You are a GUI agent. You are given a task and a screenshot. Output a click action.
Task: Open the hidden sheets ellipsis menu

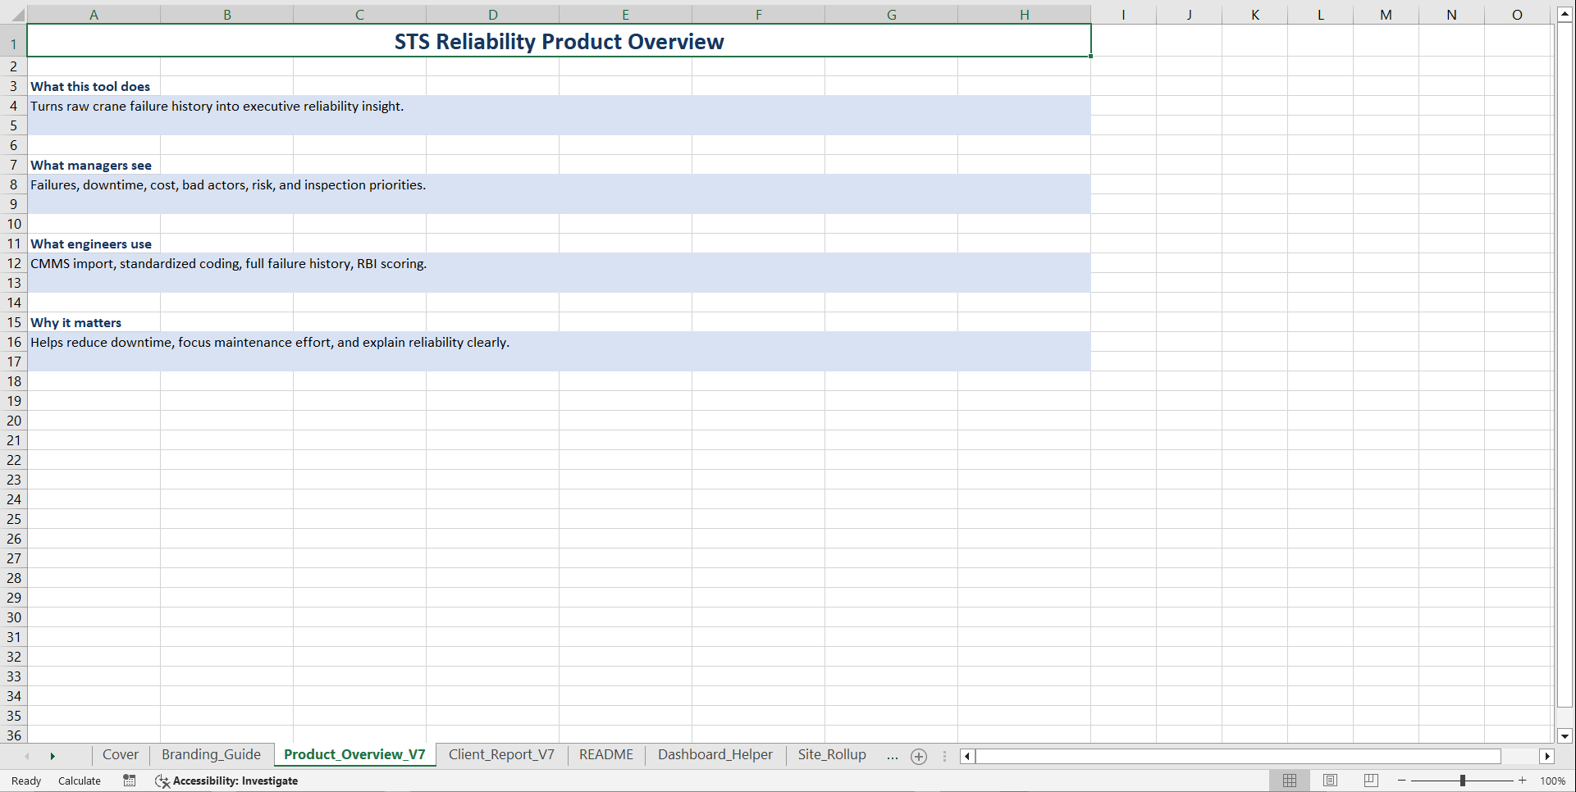[893, 757]
